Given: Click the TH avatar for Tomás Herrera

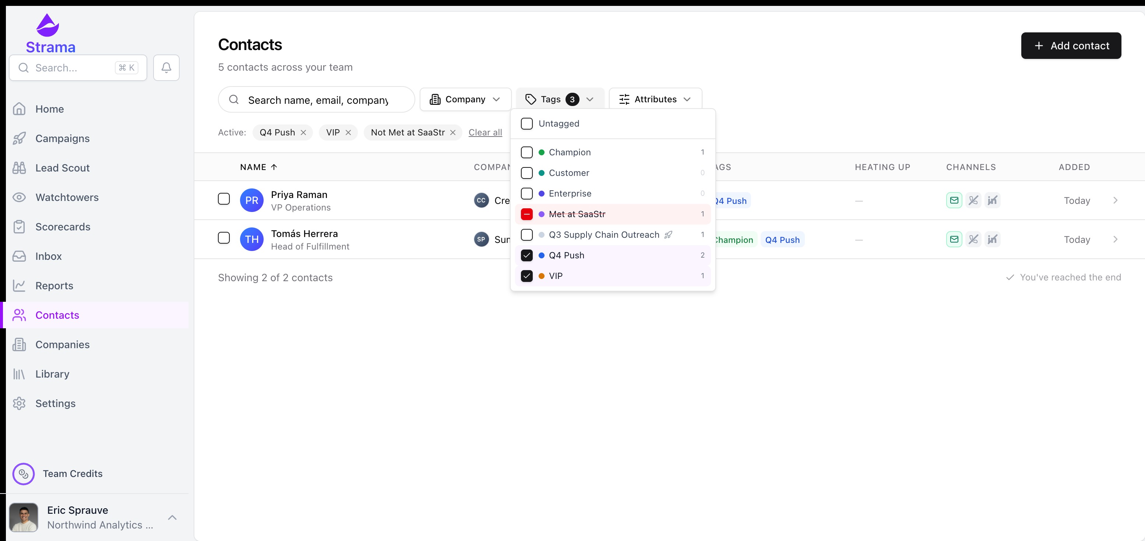Looking at the screenshot, I should 251,240.
